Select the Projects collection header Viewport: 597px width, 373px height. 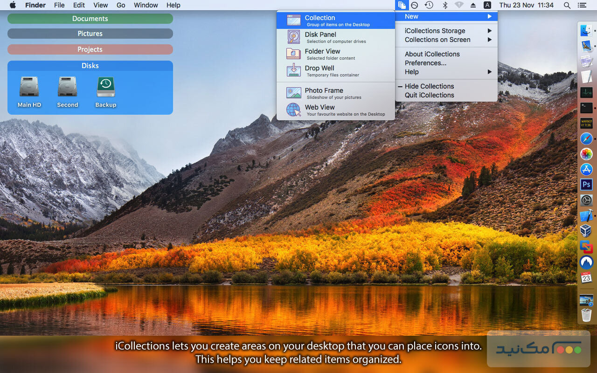90,49
